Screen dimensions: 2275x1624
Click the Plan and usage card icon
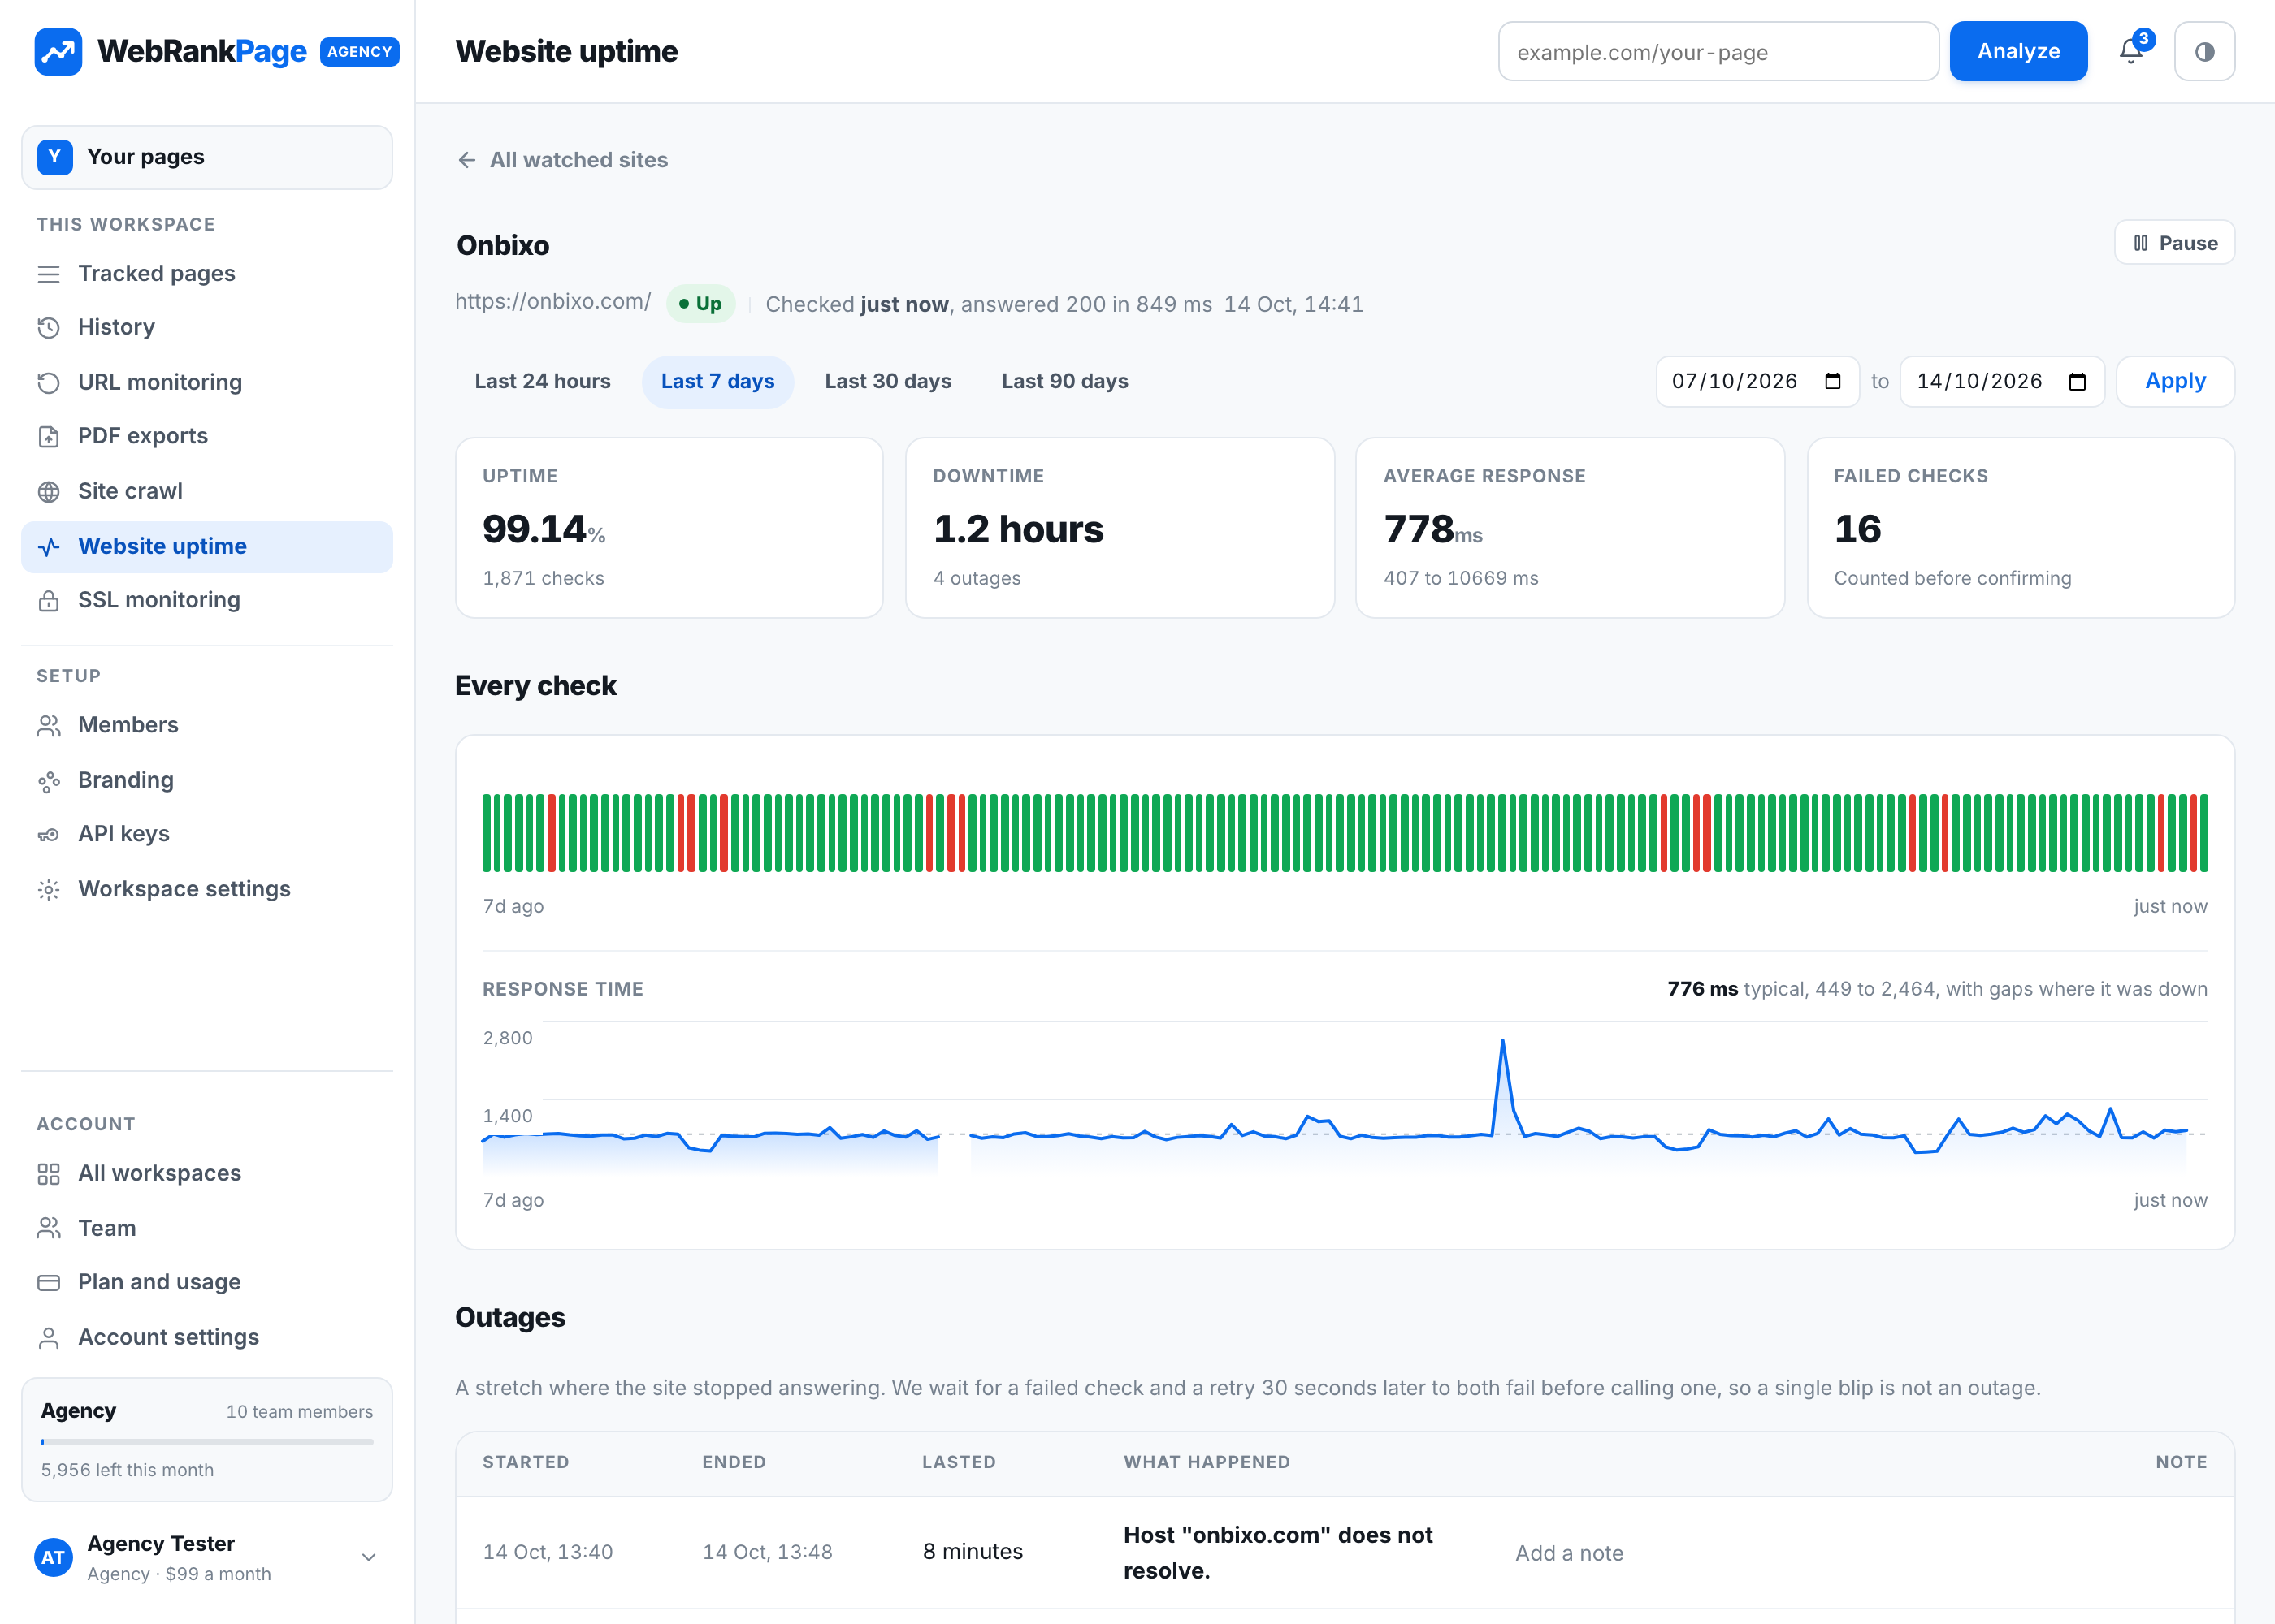pos(48,1282)
